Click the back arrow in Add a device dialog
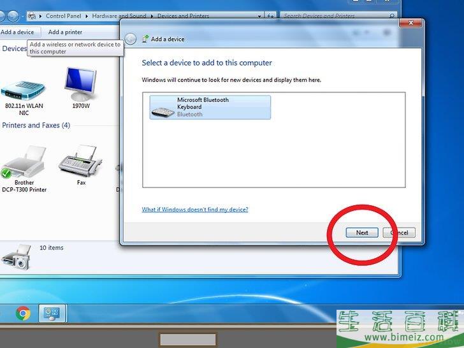The width and height of the screenshot is (464, 348). [131, 39]
